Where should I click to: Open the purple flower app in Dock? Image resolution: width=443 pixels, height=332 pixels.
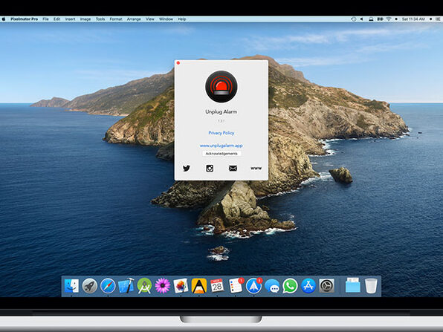[163, 286]
